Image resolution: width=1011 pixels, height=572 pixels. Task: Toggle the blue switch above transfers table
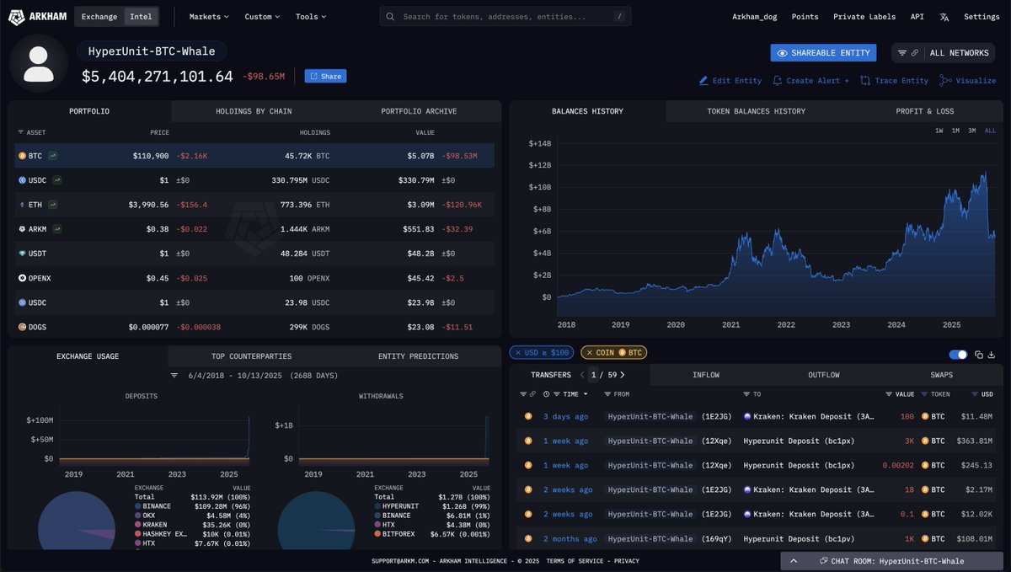click(x=958, y=355)
